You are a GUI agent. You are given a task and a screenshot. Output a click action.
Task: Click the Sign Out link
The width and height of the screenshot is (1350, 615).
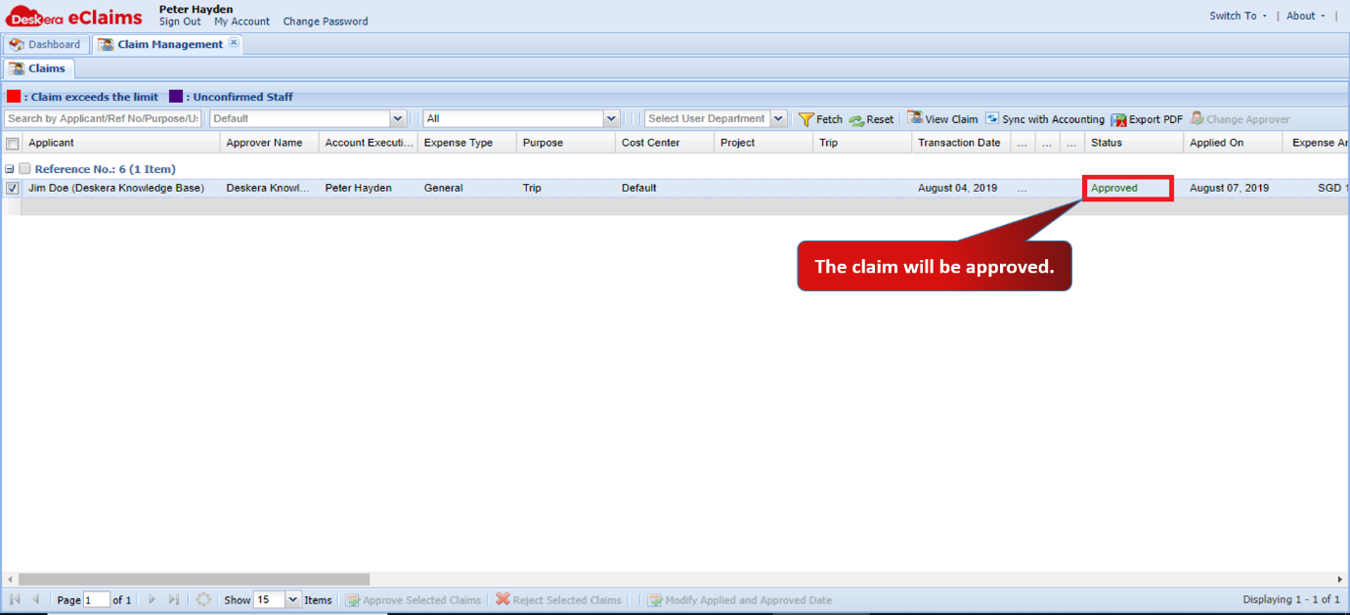click(180, 22)
